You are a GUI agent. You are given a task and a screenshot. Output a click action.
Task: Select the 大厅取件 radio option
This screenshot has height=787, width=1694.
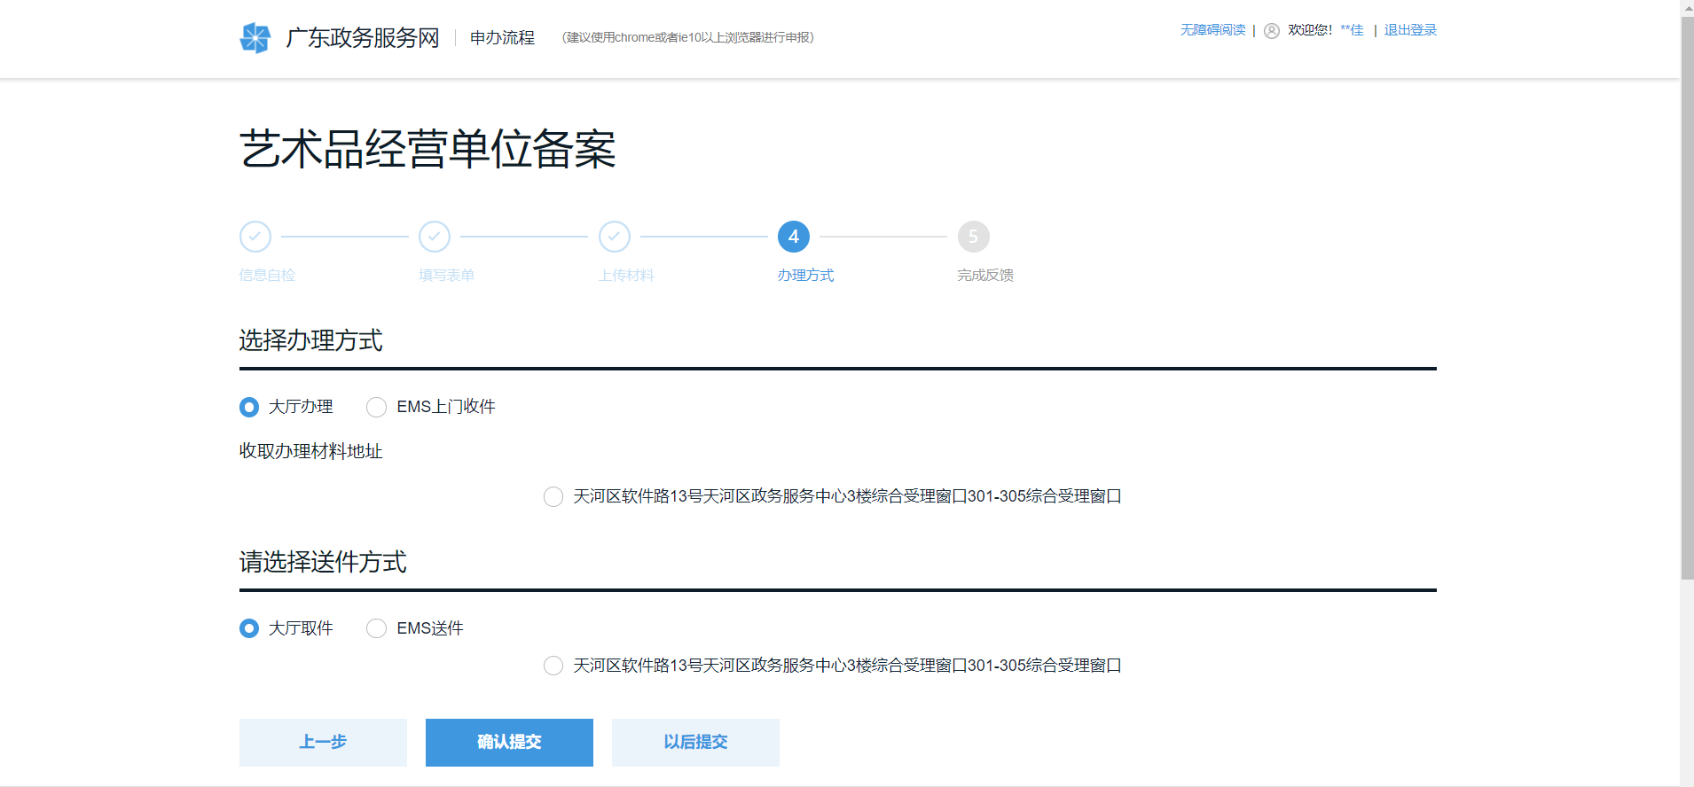point(249,628)
